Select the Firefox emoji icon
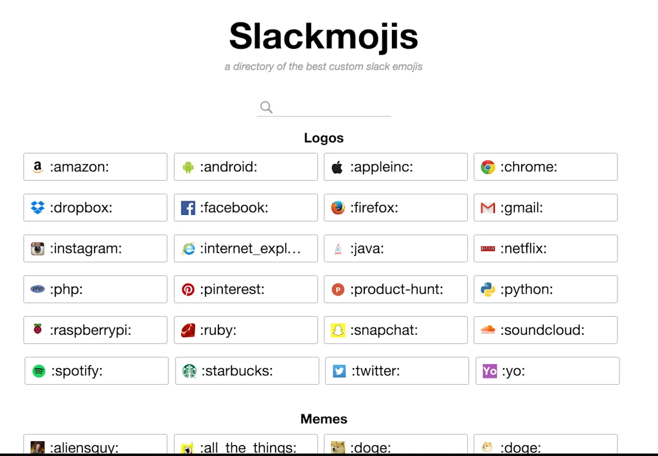The image size is (658, 456). point(337,207)
